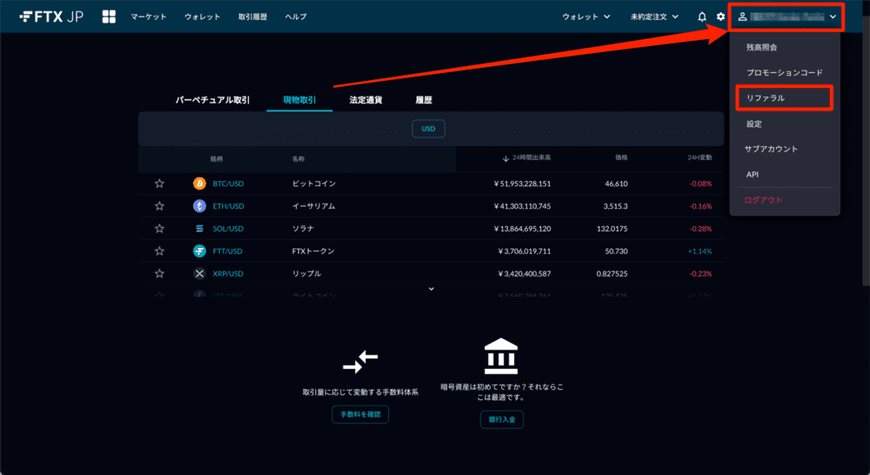870x475 pixels.
Task: Open the FTT/USD market link
Action: click(227, 251)
